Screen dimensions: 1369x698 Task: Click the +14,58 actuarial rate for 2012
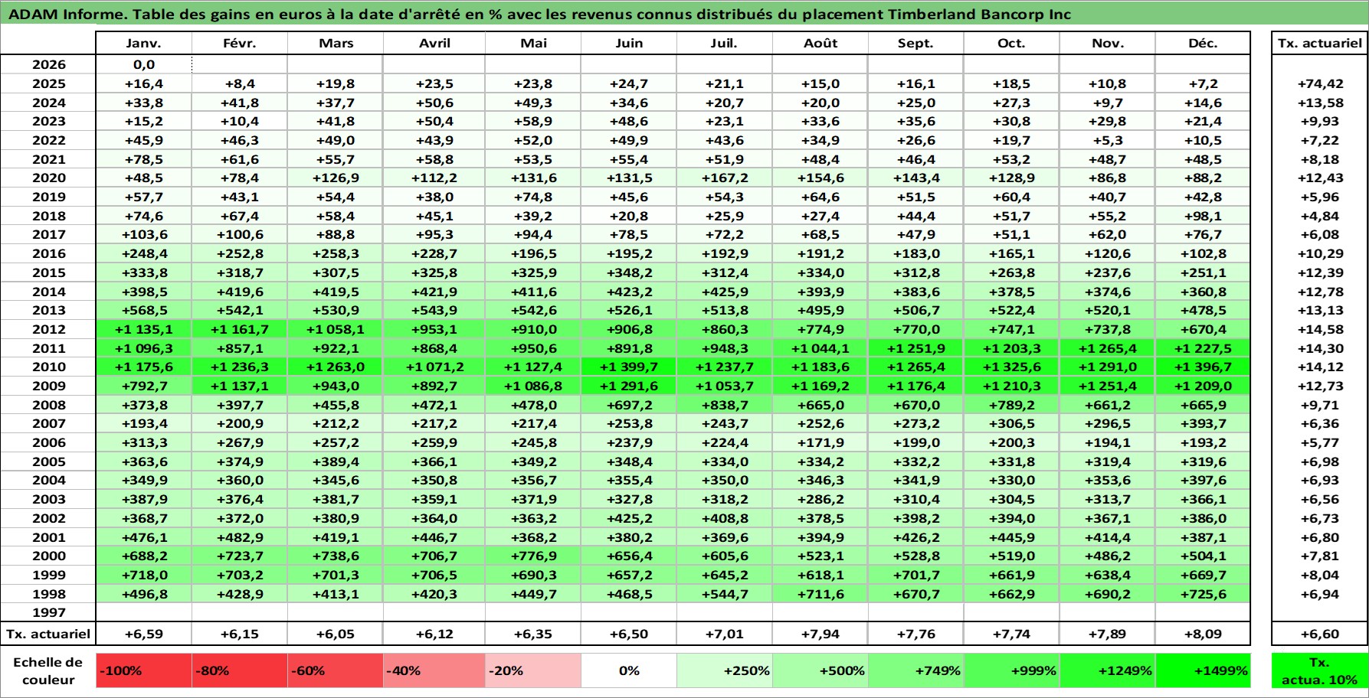click(x=1319, y=329)
